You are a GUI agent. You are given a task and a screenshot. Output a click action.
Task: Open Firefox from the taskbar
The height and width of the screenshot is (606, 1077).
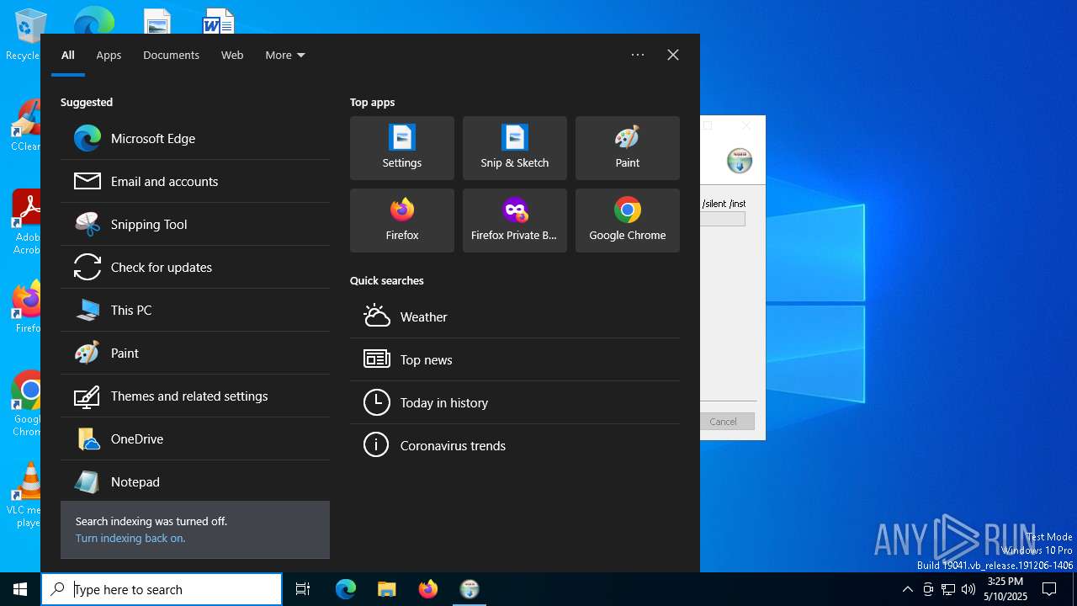coord(427,589)
